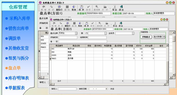The image size is (177, 95).
Task: Select highlighted 盘点单 sidebar item
Action: click(x=14, y=68)
